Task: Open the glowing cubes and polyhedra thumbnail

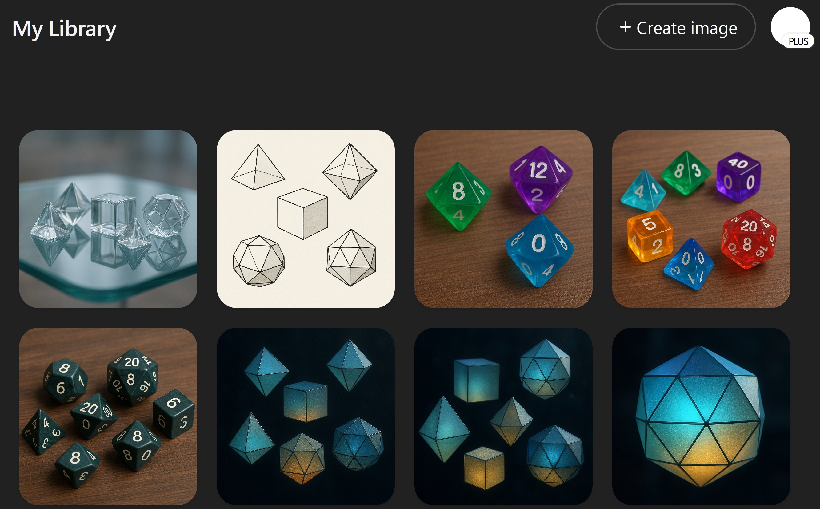Action: (503, 416)
